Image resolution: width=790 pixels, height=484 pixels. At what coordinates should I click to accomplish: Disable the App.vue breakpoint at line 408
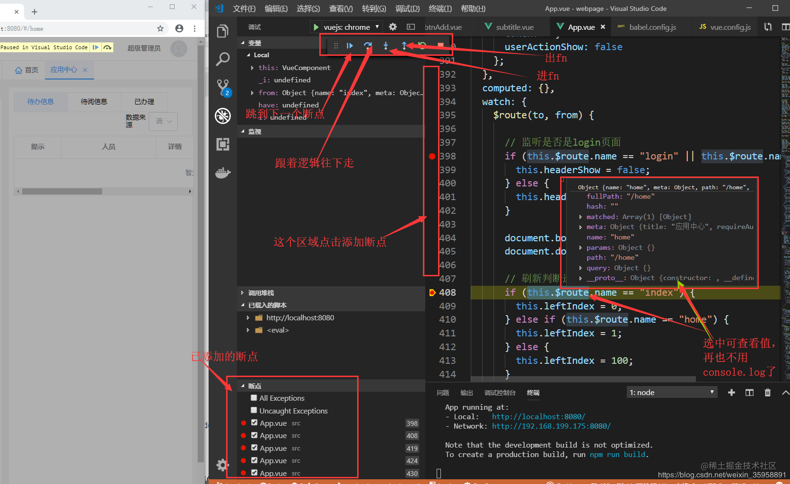click(255, 435)
